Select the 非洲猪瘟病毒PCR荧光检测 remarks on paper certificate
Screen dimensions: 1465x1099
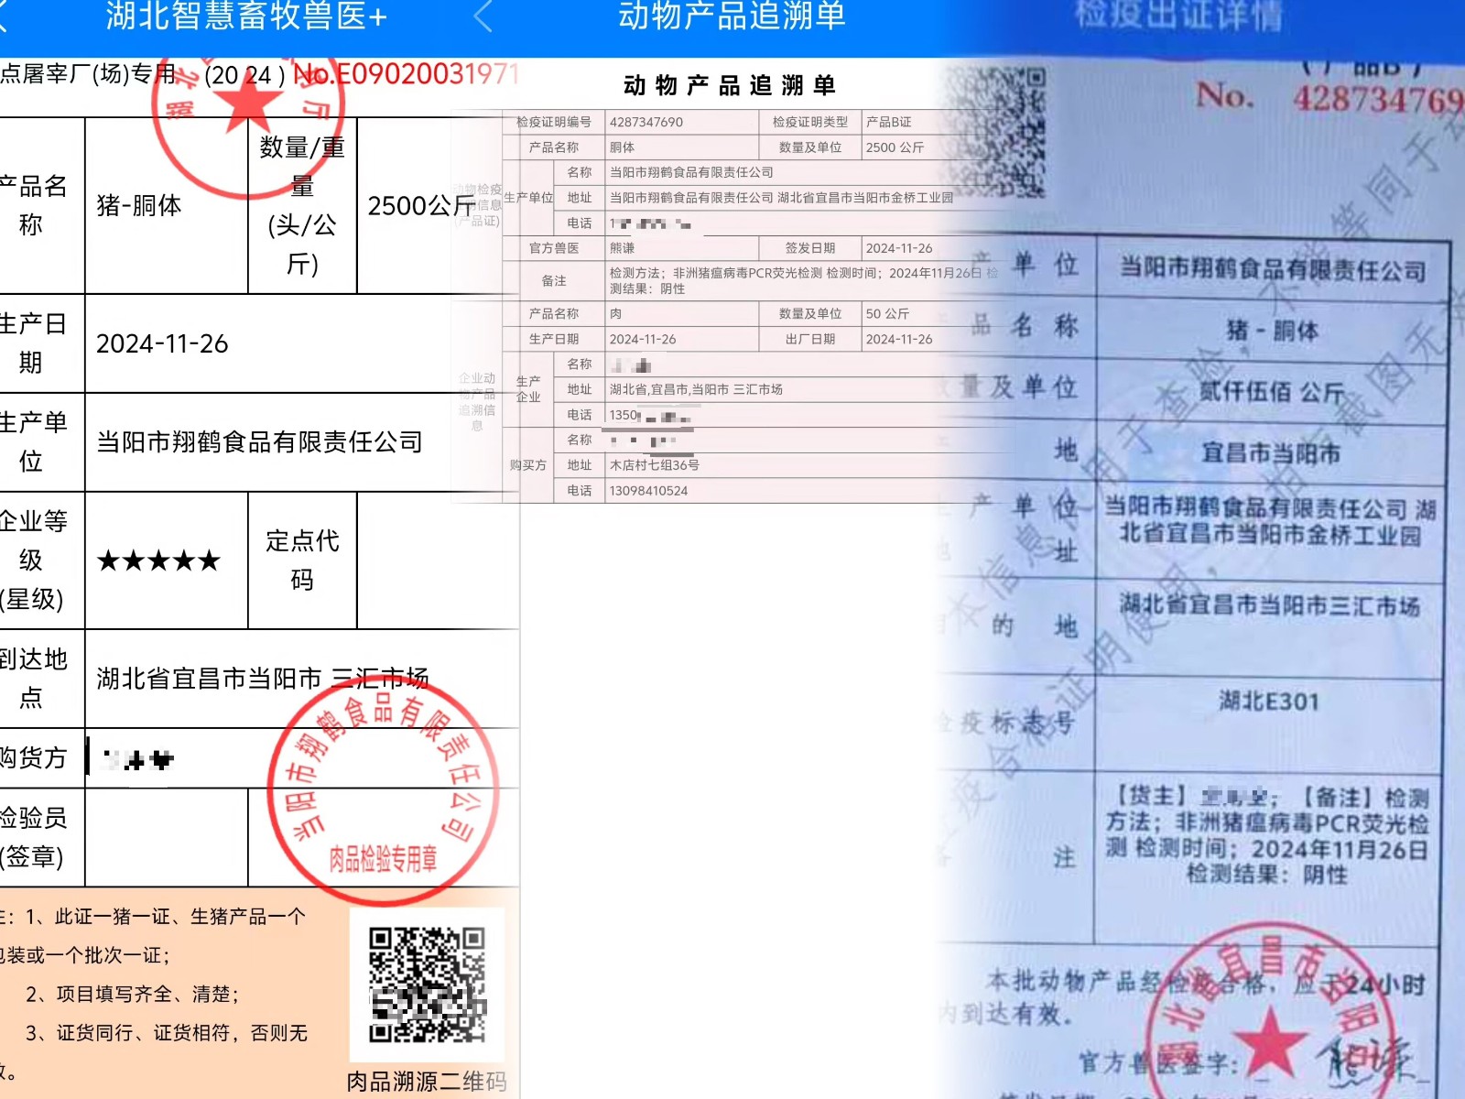coord(1267,836)
